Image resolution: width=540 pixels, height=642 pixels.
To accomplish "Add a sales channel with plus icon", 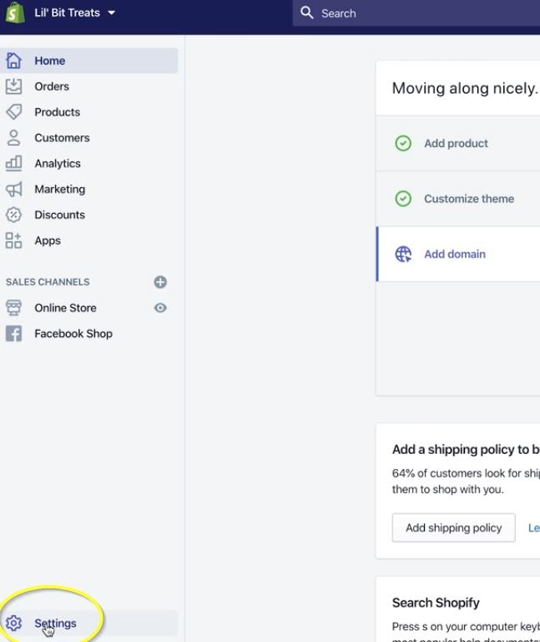I will [x=160, y=282].
